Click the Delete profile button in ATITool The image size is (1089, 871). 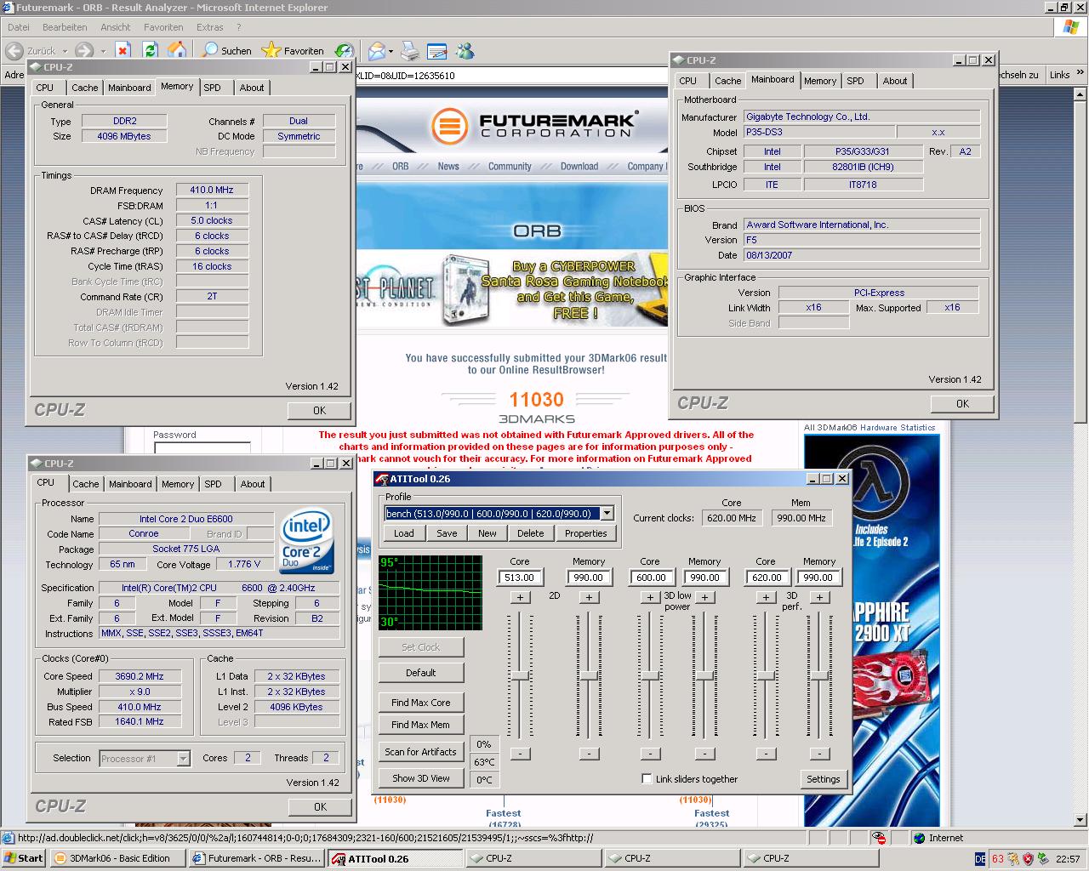tap(530, 533)
